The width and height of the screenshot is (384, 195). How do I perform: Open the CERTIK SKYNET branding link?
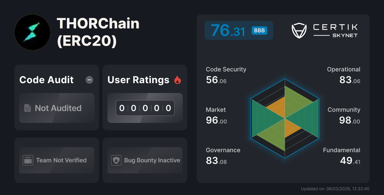[335, 30]
